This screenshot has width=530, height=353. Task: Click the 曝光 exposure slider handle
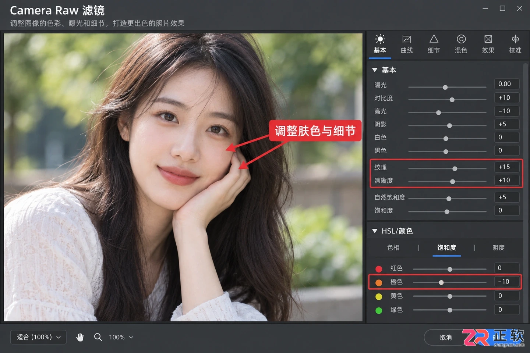(445, 88)
